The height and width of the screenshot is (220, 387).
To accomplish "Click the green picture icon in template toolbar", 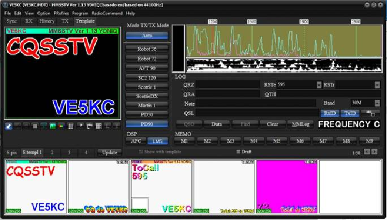I will (x=52, y=126).
